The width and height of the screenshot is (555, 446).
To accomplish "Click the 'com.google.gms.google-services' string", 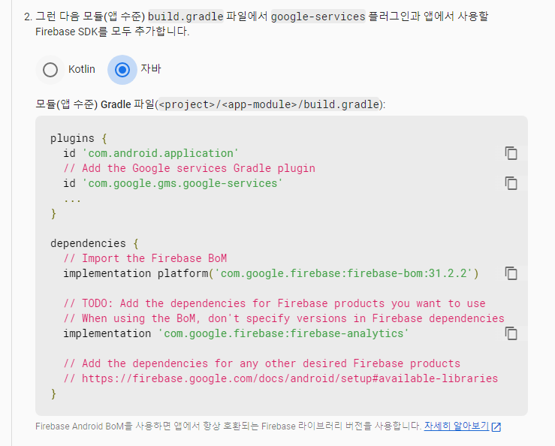I will coord(182,183).
